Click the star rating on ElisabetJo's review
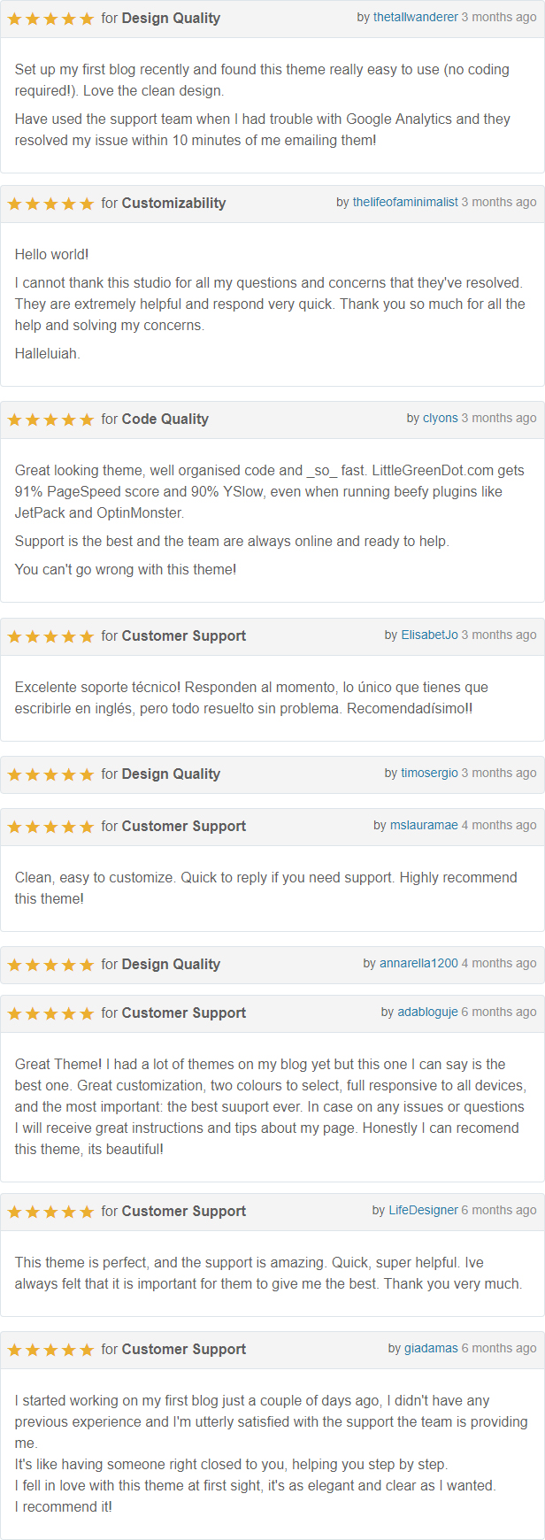The image size is (545, 1540). (x=50, y=636)
